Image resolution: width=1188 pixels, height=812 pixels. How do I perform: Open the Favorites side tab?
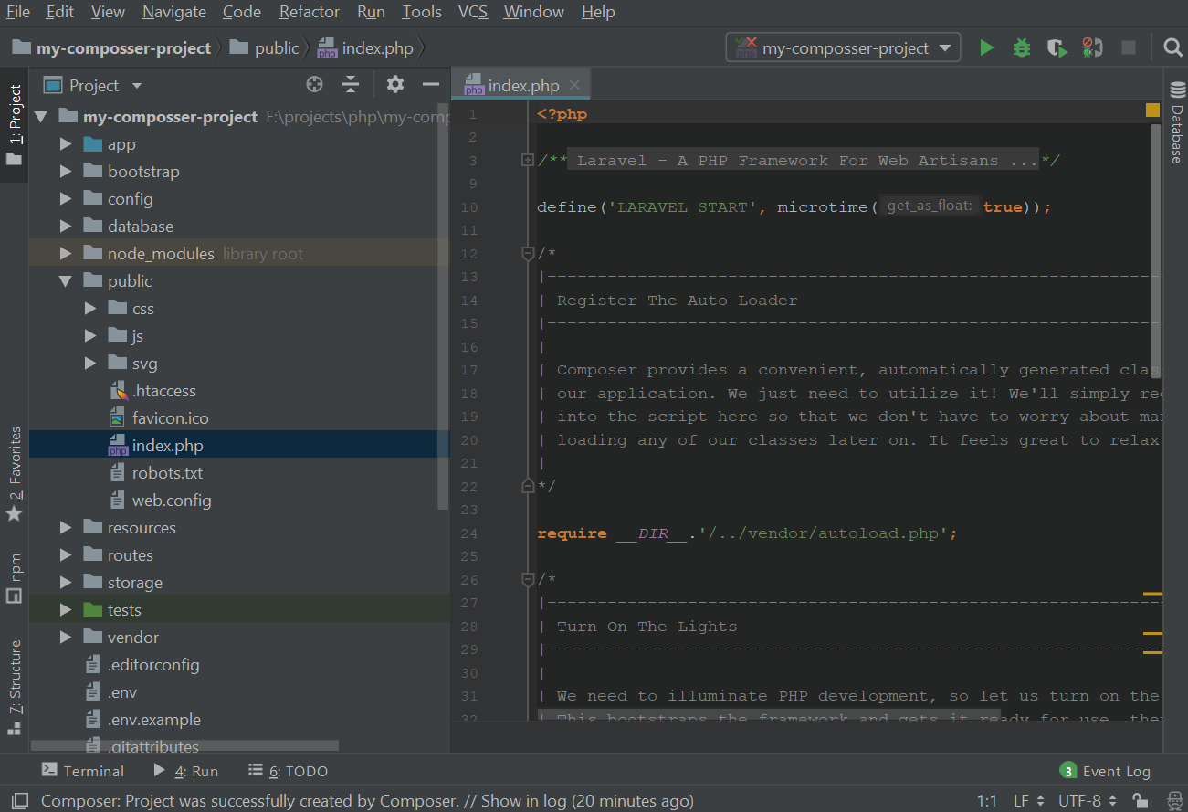(14, 474)
